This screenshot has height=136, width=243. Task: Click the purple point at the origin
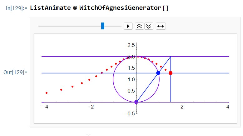click(136, 102)
